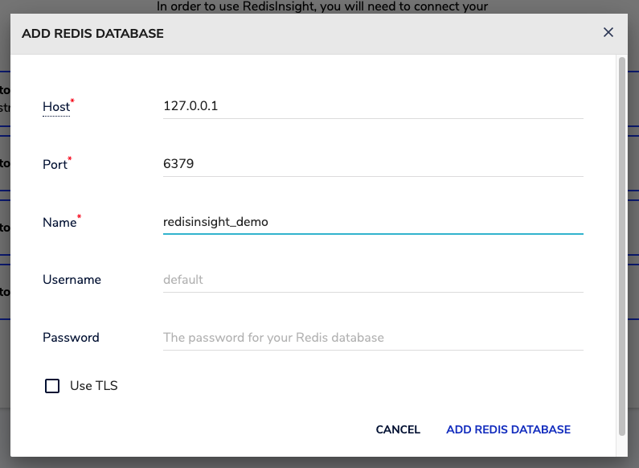Submit with the blue Add Redis Database button
This screenshot has width=639, height=468.
pos(508,429)
